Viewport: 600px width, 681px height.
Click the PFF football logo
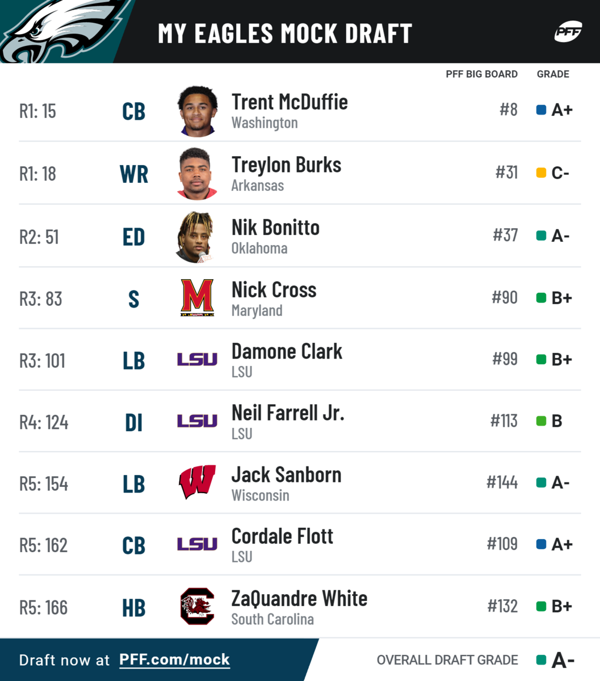567,33
